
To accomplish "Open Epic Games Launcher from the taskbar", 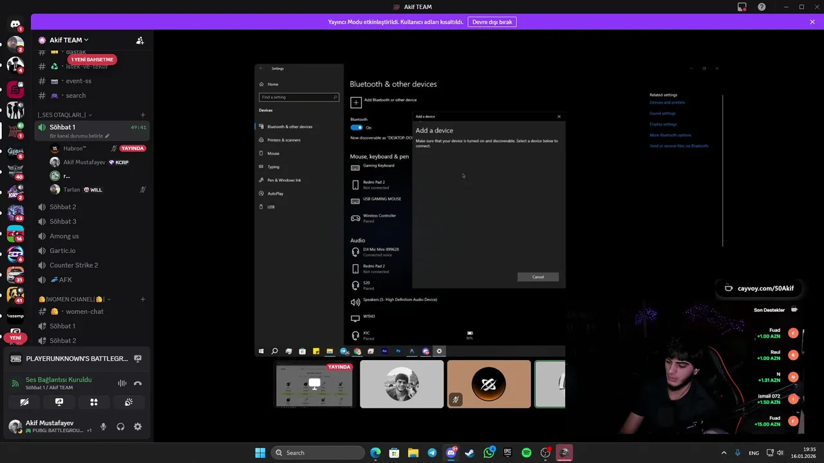I will (507, 453).
